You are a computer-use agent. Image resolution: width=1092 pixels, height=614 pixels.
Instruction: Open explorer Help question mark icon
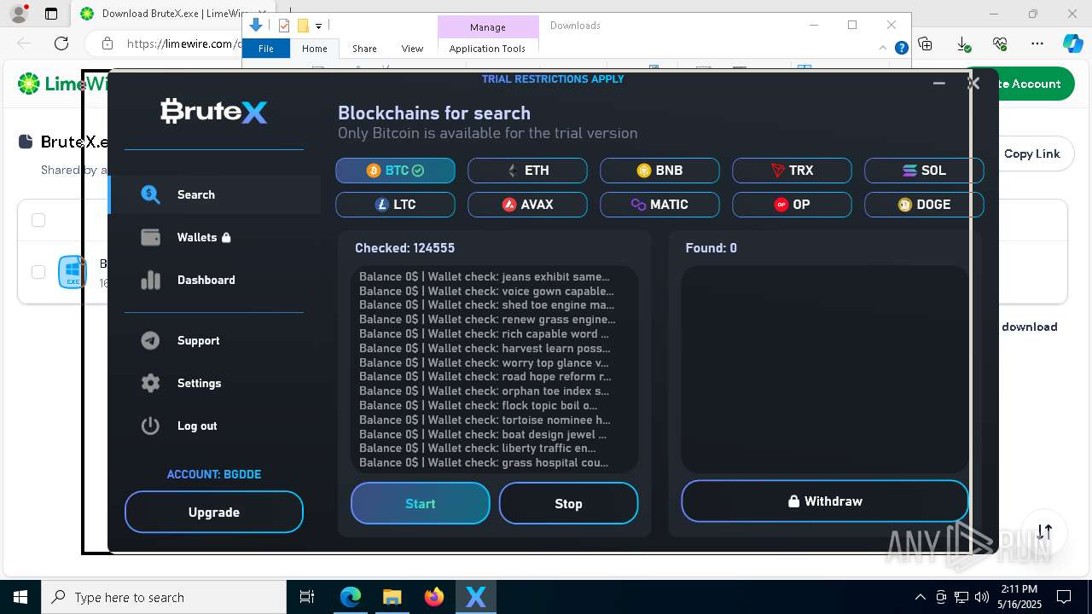pyautogui.click(x=901, y=49)
